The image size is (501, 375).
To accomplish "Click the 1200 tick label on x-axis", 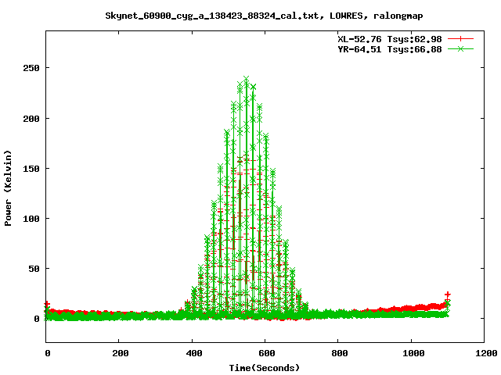I will (x=486, y=353).
